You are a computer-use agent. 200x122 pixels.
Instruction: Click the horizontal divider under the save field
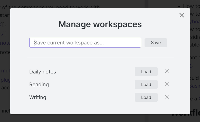click(100, 57)
